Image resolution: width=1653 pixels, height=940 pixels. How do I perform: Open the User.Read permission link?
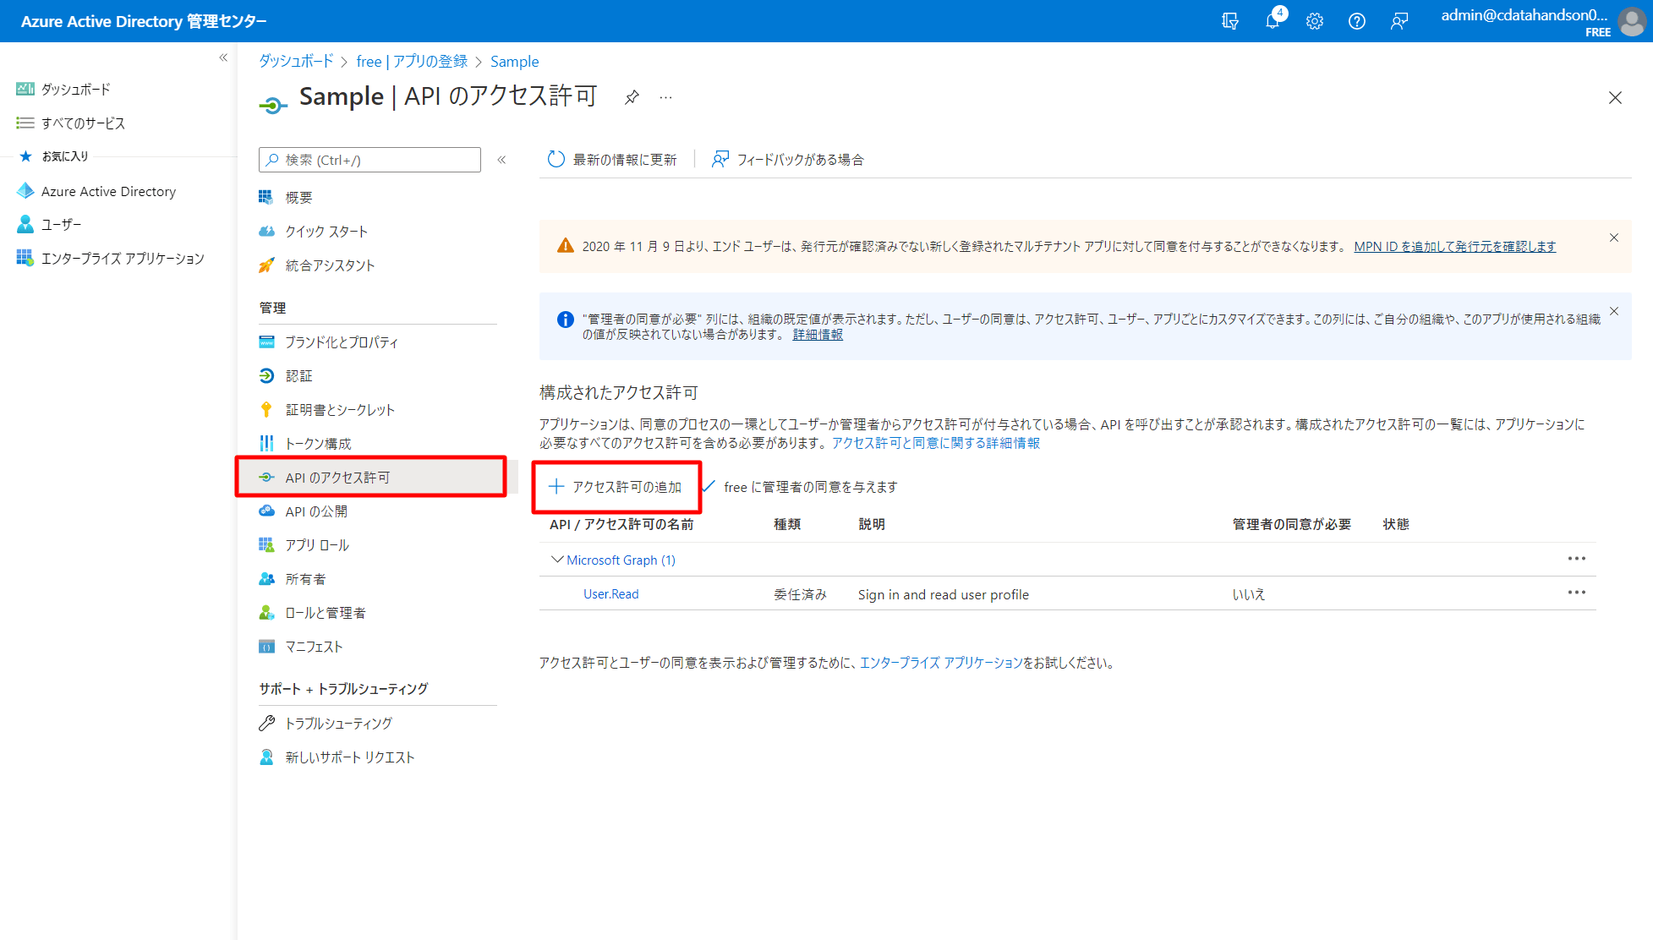pyautogui.click(x=610, y=594)
